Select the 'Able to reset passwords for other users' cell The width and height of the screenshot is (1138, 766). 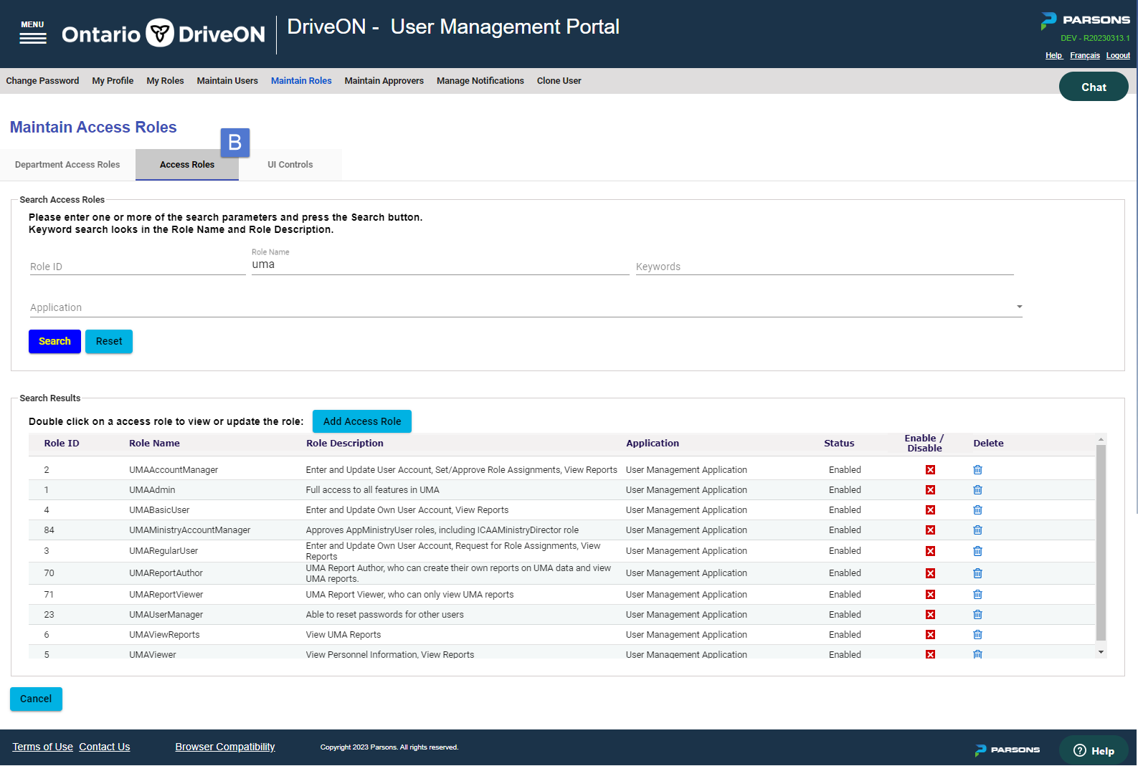(384, 615)
